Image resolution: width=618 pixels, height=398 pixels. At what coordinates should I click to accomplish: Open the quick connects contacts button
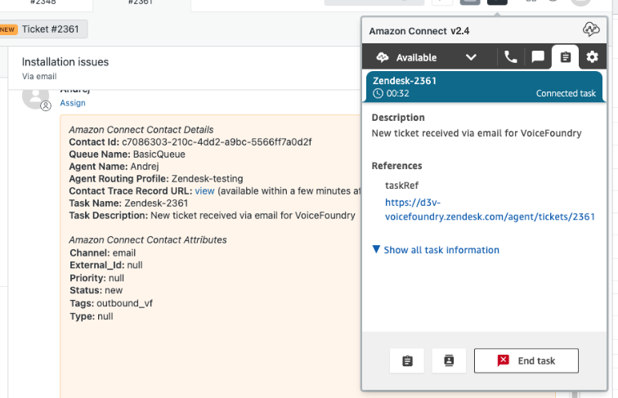click(449, 360)
